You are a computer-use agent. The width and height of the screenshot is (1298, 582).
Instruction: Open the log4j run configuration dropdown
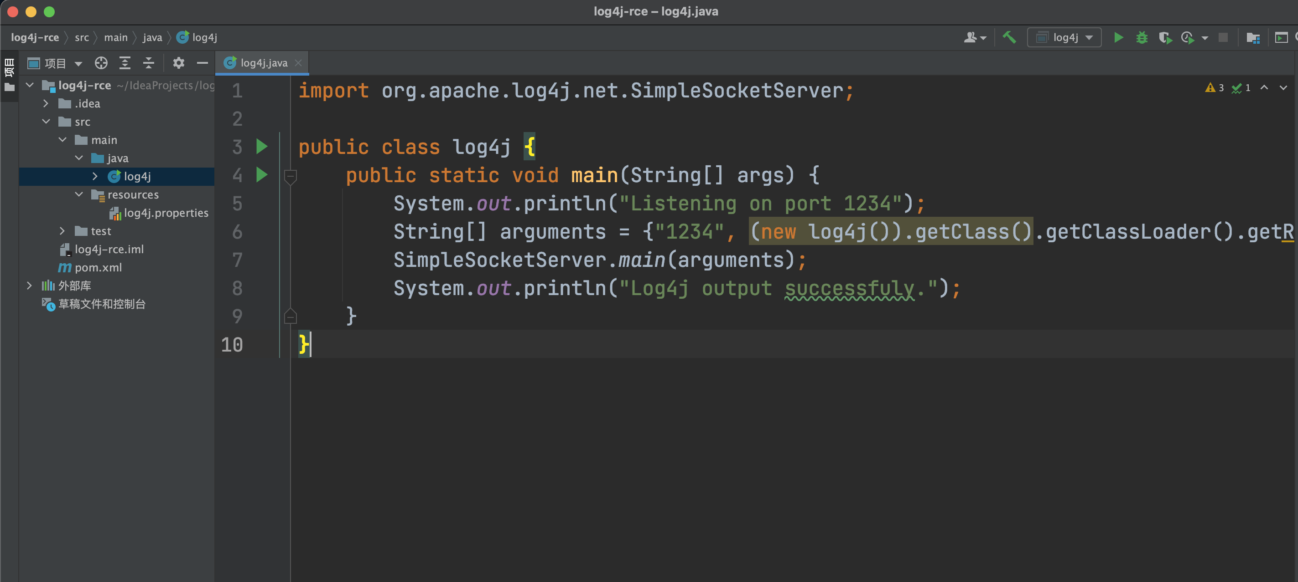(1064, 37)
